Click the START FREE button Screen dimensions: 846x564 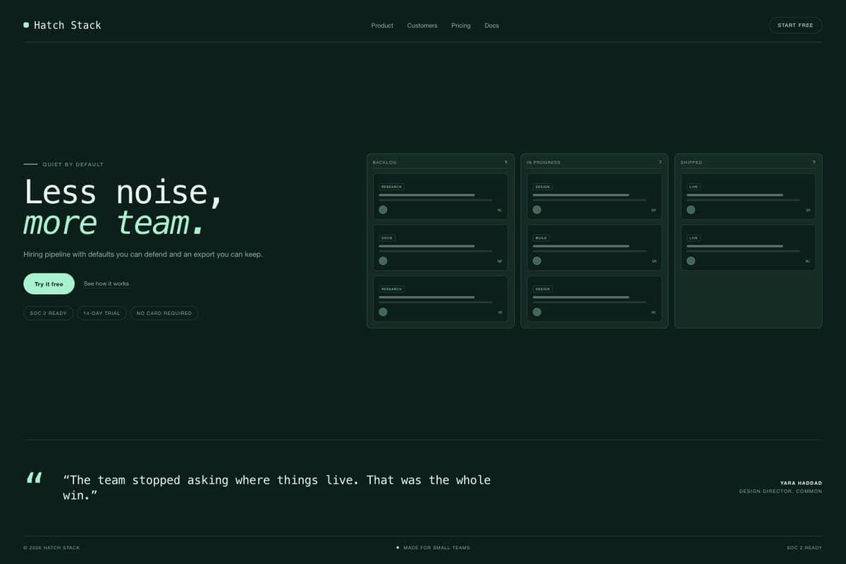click(795, 25)
